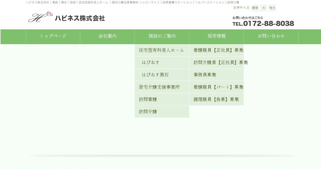Set text size to 特大

pos(272,8)
